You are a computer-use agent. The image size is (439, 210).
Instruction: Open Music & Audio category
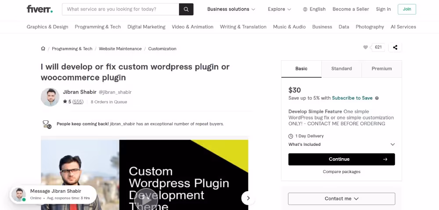point(289,27)
